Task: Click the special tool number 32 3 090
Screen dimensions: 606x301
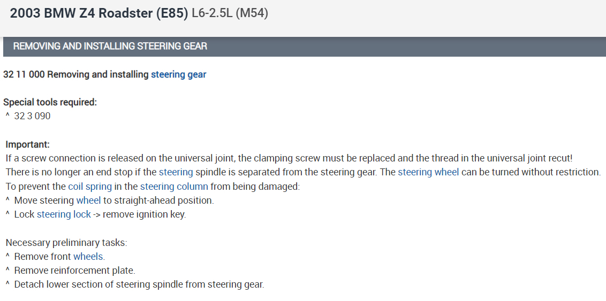Action: (x=32, y=116)
